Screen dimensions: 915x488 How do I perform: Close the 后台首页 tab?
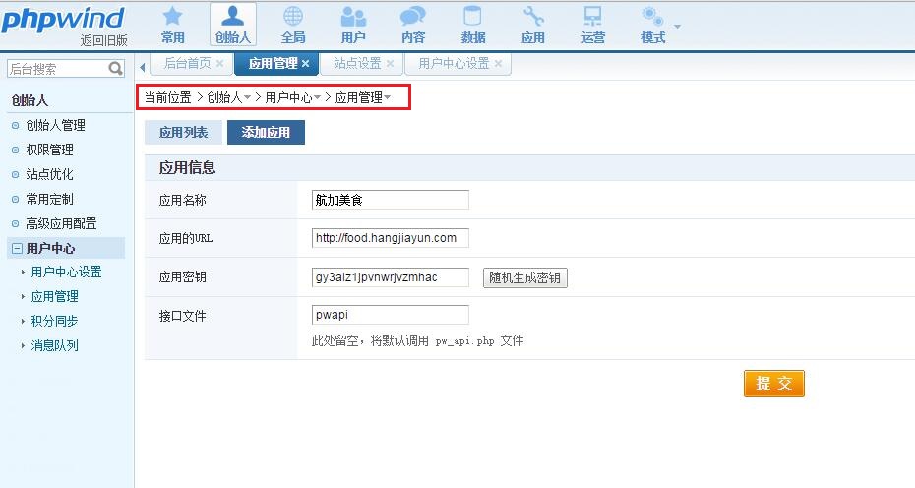tap(220, 63)
